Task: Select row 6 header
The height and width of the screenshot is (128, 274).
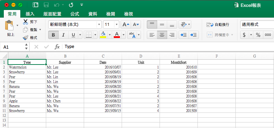Action: tap(4, 86)
